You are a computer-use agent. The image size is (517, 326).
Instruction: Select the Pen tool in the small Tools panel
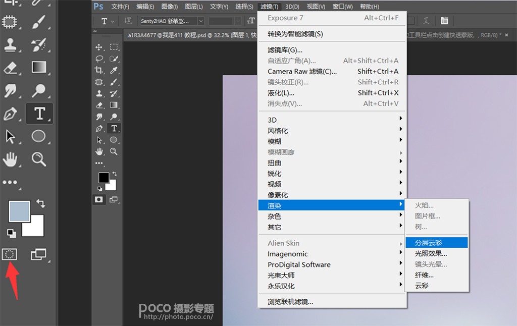coord(99,129)
